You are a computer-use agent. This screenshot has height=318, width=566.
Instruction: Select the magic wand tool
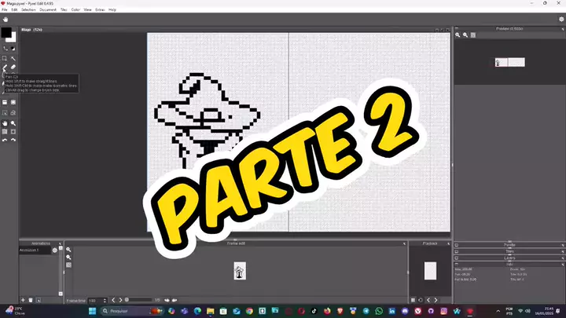[13, 58]
